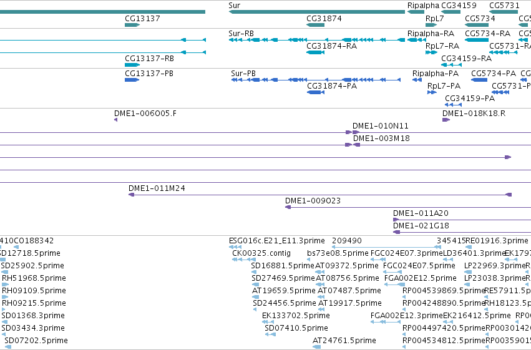The width and height of the screenshot is (531, 350).
Task: Click the CG5734-PA label
Action: (x=494, y=73)
